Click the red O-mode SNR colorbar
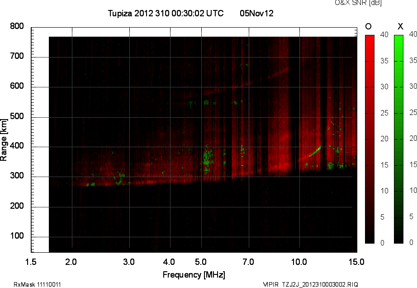This screenshot has width=417, height=288. (370, 139)
